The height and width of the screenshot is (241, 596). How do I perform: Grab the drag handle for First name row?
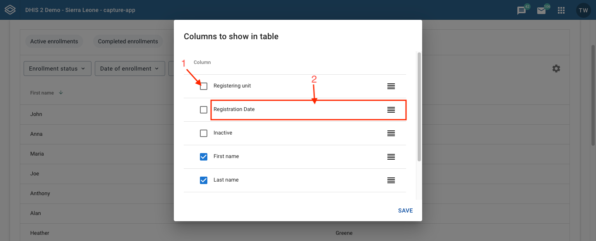391,157
